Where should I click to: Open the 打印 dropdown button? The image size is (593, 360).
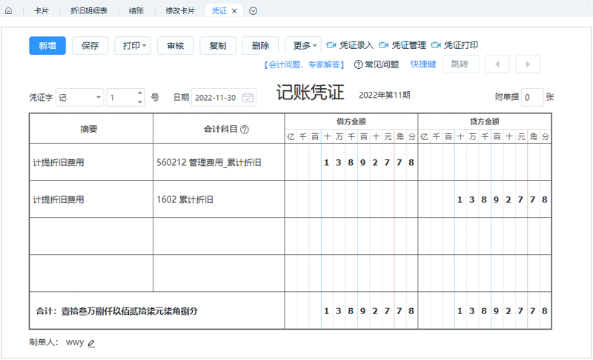[133, 46]
